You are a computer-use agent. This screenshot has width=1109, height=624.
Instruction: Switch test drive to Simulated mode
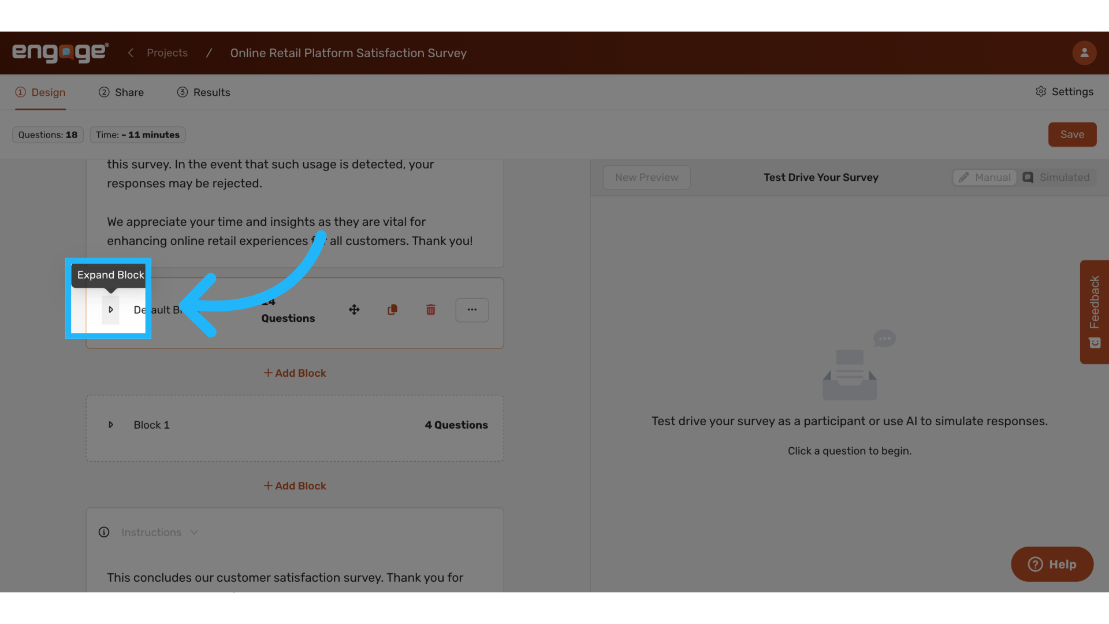coord(1056,177)
